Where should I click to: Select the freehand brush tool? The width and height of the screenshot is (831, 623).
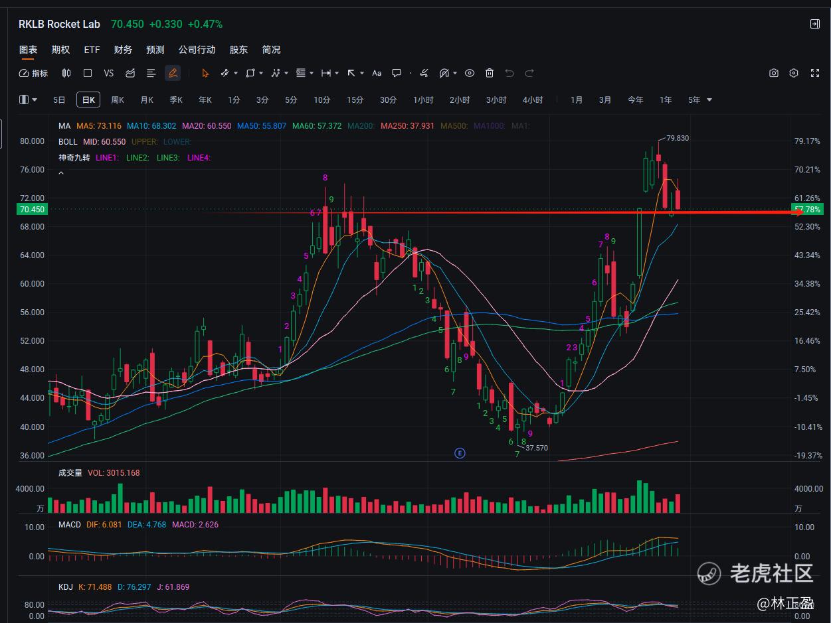click(x=424, y=73)
